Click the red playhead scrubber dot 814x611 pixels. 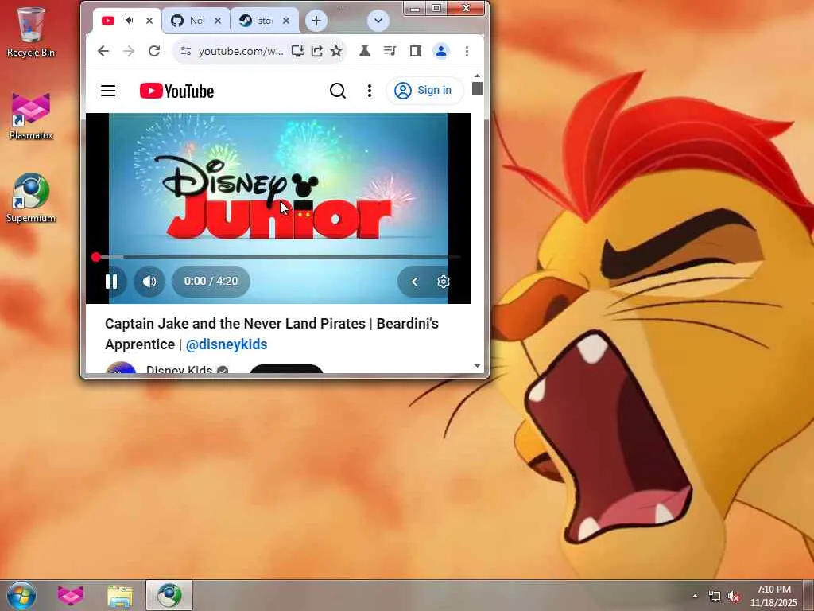point(96,257)
